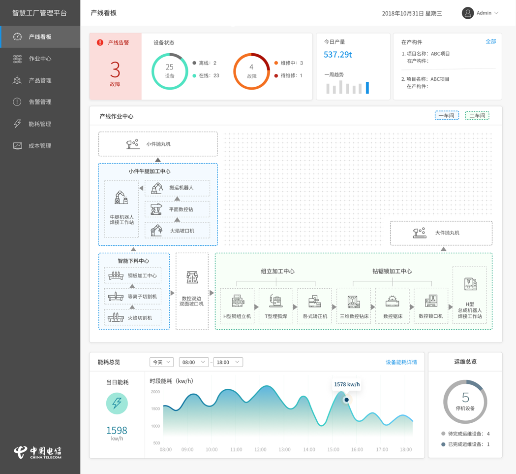Expand the Admin user menu
The width and height of the screenshot is (516, 474).
[x=481, y=13]
